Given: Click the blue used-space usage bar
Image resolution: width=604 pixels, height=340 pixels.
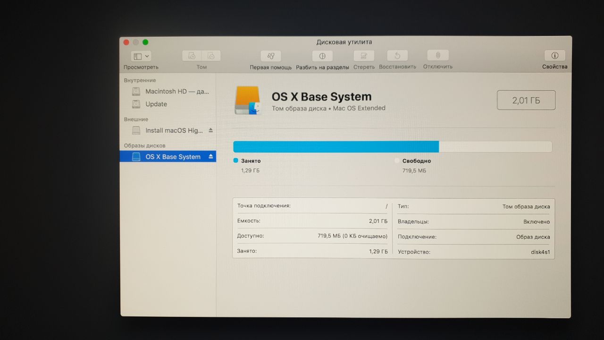Looking at the screenshot, I should click(x=336, y=146).
